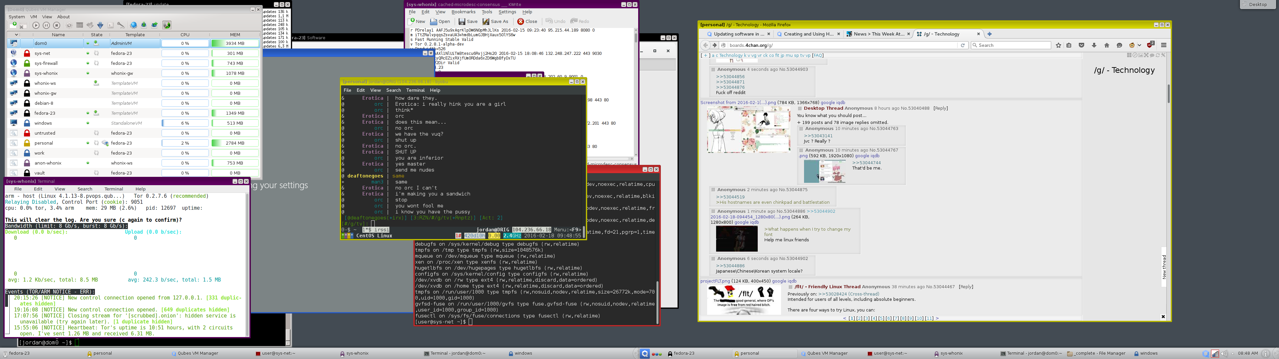Open VM settings gear icon in Qubes Manager
The height and width of the screenshot is (359, 1279).
click(69, 25)
